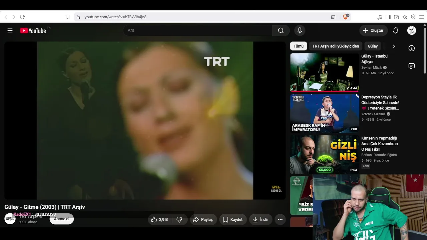
Task: Open the YouTube guide hamburger menu
Action: [10, 30]
